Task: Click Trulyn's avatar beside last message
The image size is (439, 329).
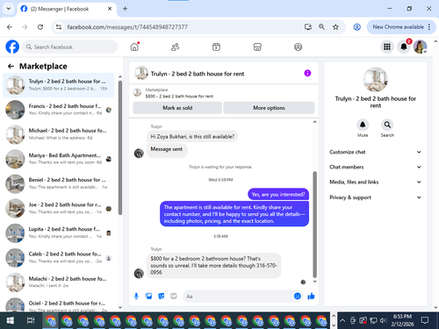Action: pyautogui.click(x=139, y=273)
